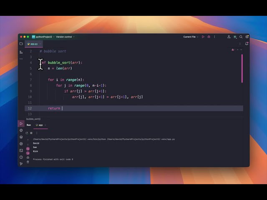Open the layered Python Console tool window
267x200 pixels.
[21, 137]
